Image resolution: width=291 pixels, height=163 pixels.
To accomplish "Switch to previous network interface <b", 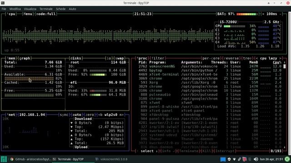I will [100, 115].
